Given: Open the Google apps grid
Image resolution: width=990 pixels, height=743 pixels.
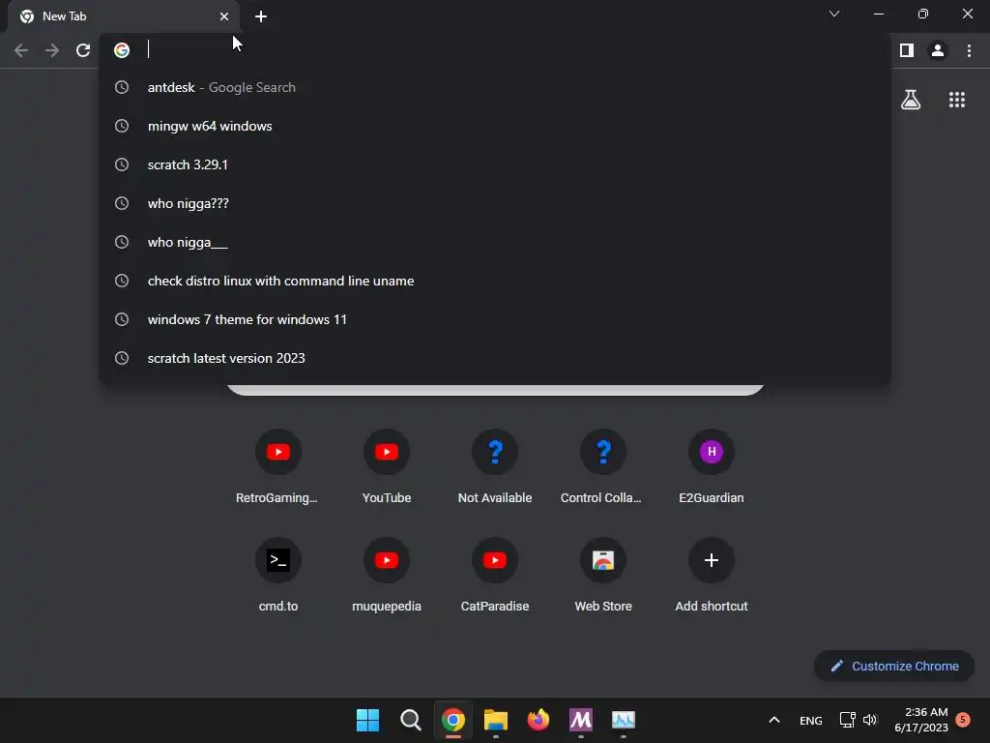Looking at the screenshot, I should [957, 100].
